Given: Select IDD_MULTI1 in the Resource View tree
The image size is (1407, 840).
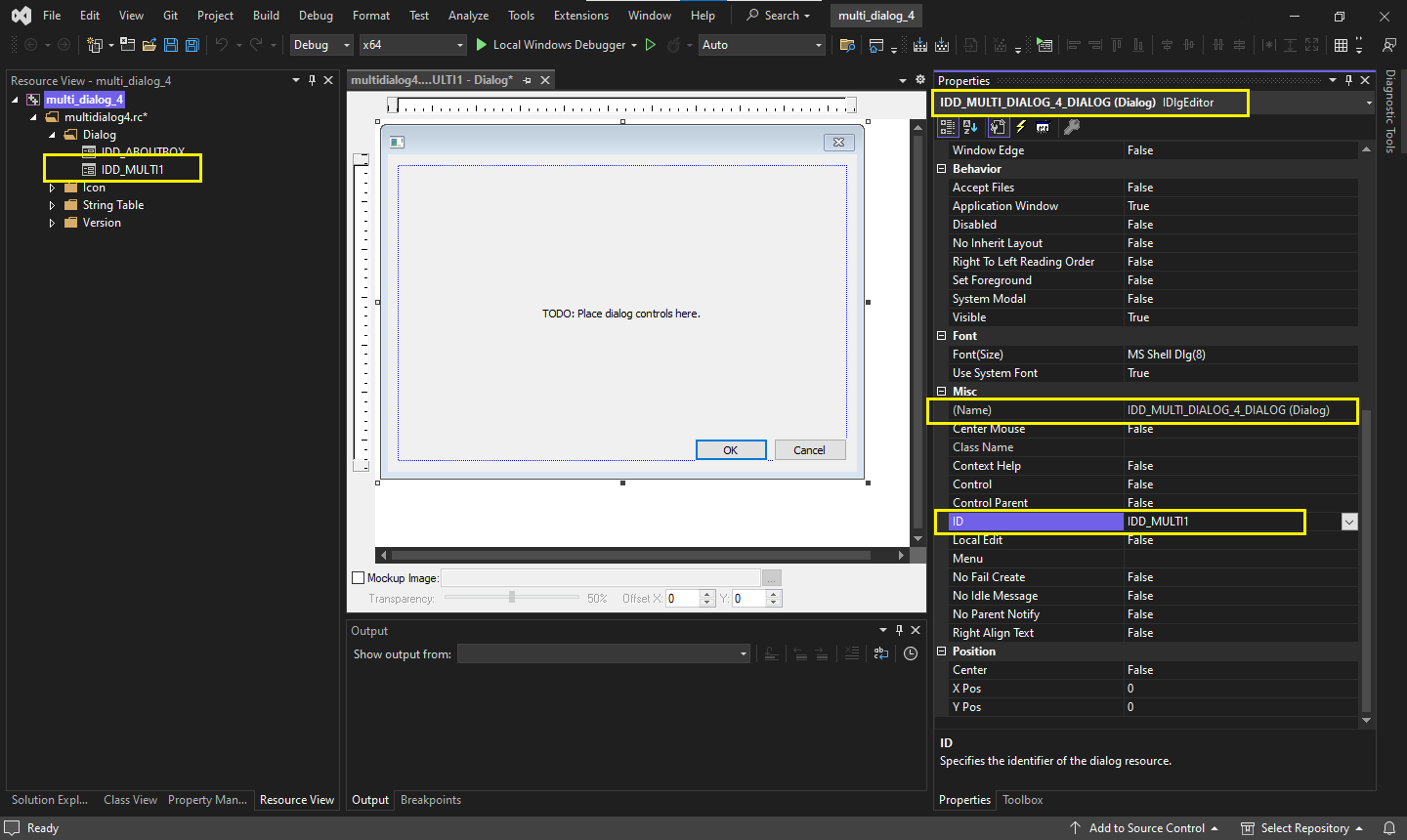Looking at the screenshot, I should [x=132, y=170].
